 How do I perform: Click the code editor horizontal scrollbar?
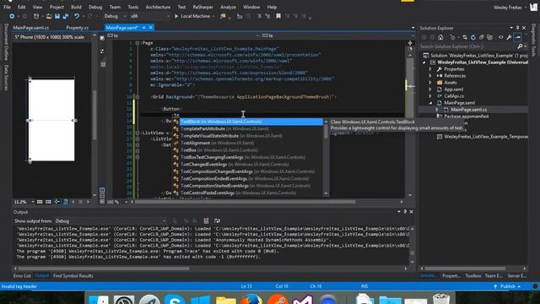click(x=245, y=202)
